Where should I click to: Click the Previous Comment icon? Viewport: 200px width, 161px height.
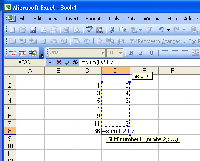pos(23,41)
